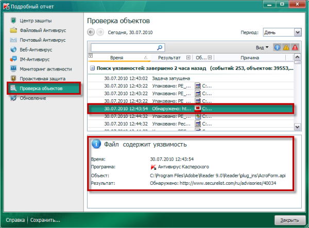Click the Мониторинг активности monitor icon
309x228 pixels.
(x=13, y=69)
